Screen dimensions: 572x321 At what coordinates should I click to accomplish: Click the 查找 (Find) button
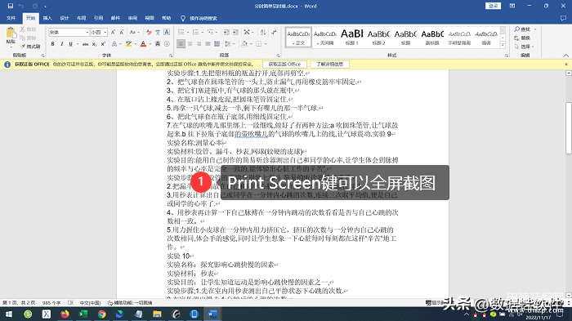523,29
